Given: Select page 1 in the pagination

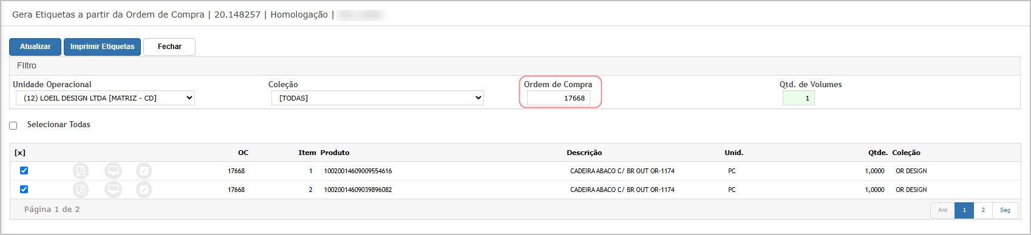Looking at the screenshot, I should (964, 210).
